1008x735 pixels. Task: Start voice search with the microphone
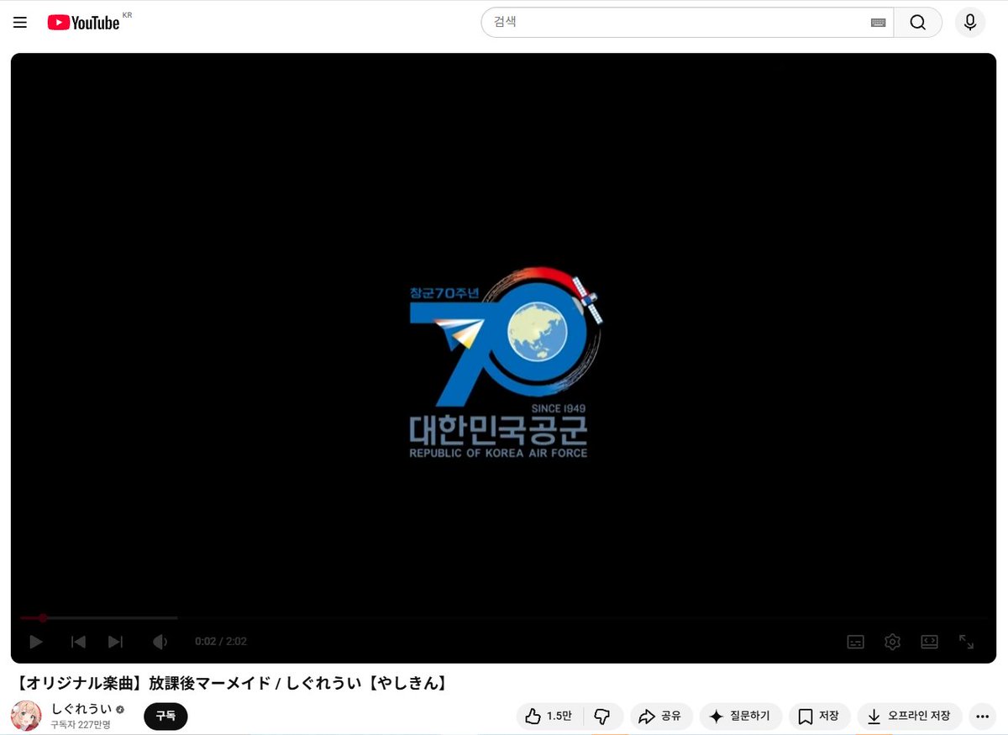pyautogui.click(x=969, y=23)
